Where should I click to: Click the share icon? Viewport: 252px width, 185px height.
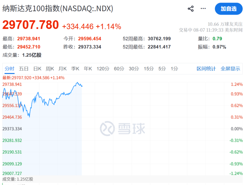[x=191, y=9]
